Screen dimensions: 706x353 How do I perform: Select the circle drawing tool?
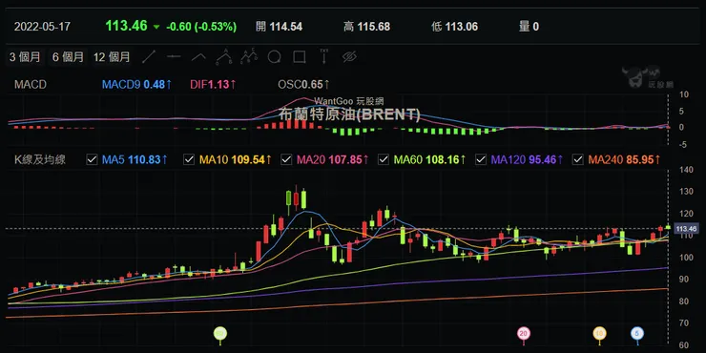point(274,56)
